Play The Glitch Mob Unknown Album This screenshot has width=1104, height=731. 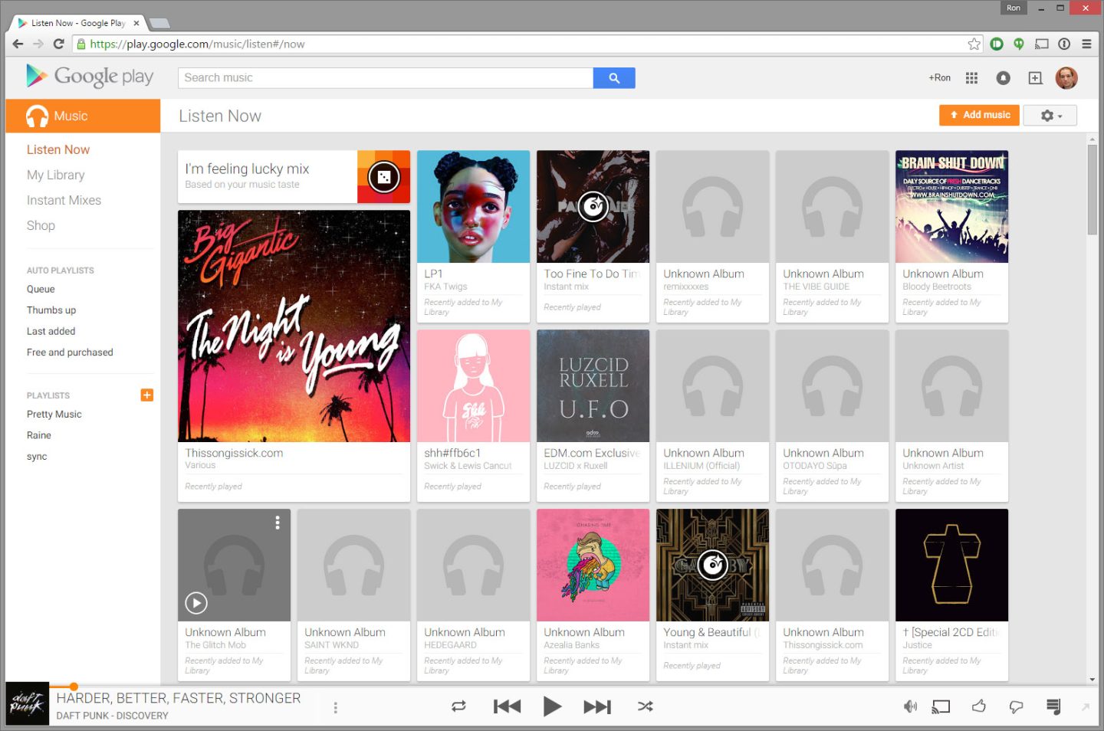(x=196, y=603)
